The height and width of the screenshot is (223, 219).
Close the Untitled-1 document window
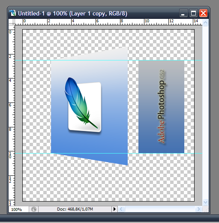click(x=203, y=13)
